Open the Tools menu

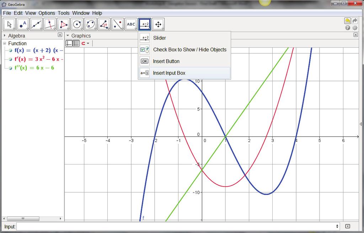64,13
